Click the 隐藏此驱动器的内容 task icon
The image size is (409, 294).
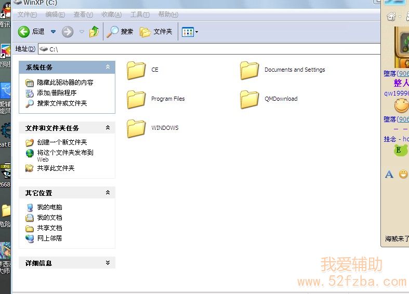point(30,83)
